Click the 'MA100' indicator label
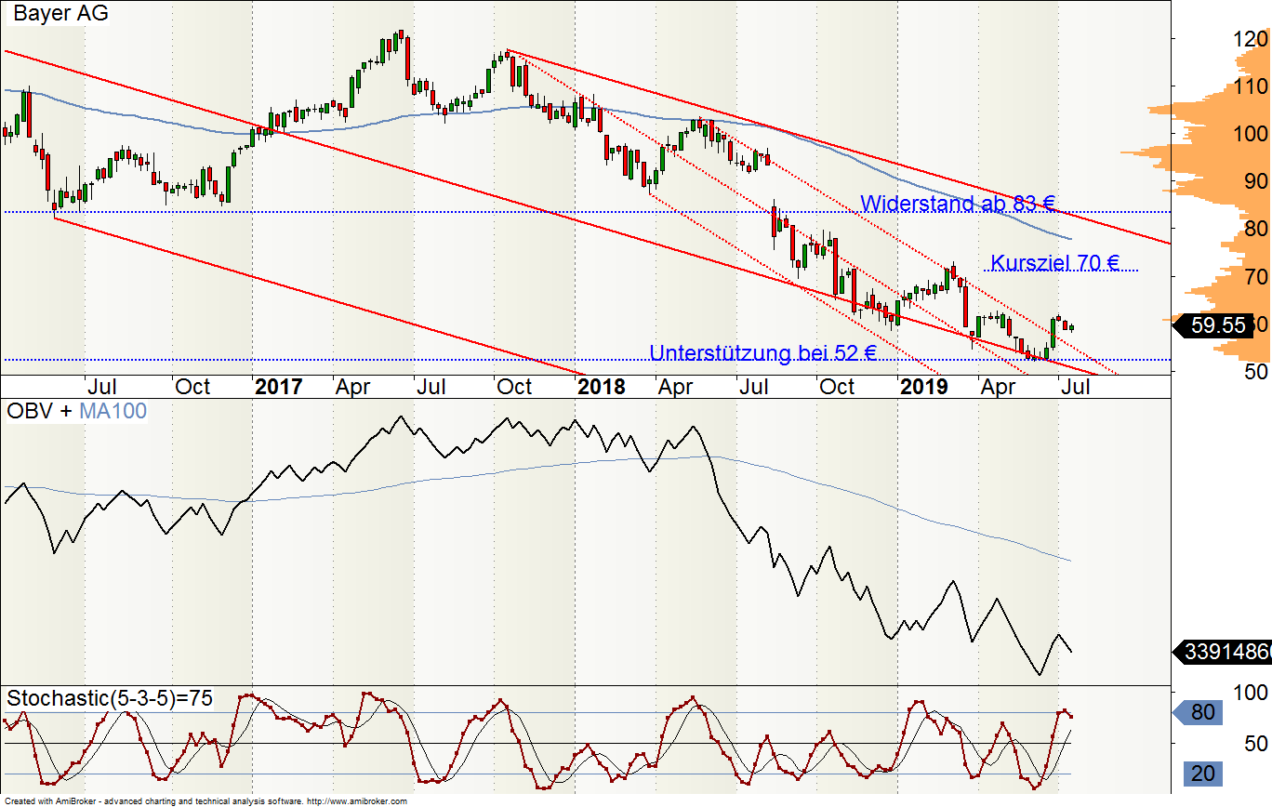This screenshot has width=1272, height=807. [x=113, y=410]
